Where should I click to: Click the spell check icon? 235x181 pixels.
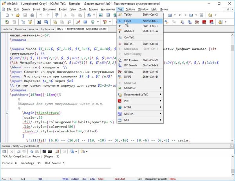pos(57,15)
